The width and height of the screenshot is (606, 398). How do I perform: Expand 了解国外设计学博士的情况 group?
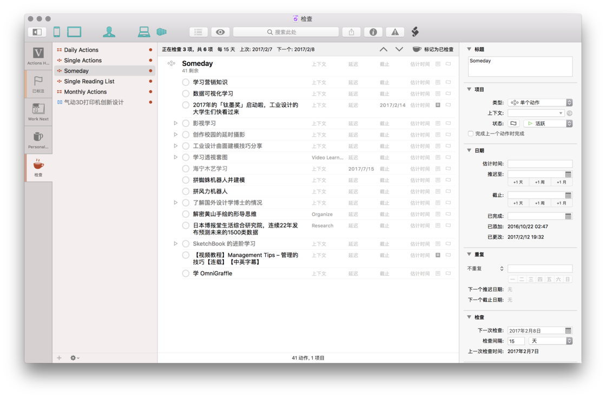tap(175, 202)
